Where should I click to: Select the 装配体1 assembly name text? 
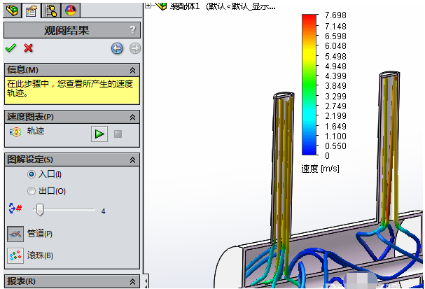point(185,6)
